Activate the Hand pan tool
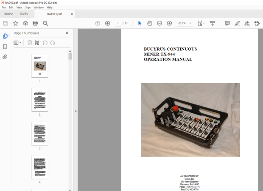 149,23
